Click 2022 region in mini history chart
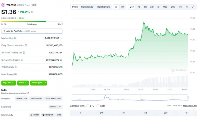This screenshot has width=198, height=117. tap(111, 99)
